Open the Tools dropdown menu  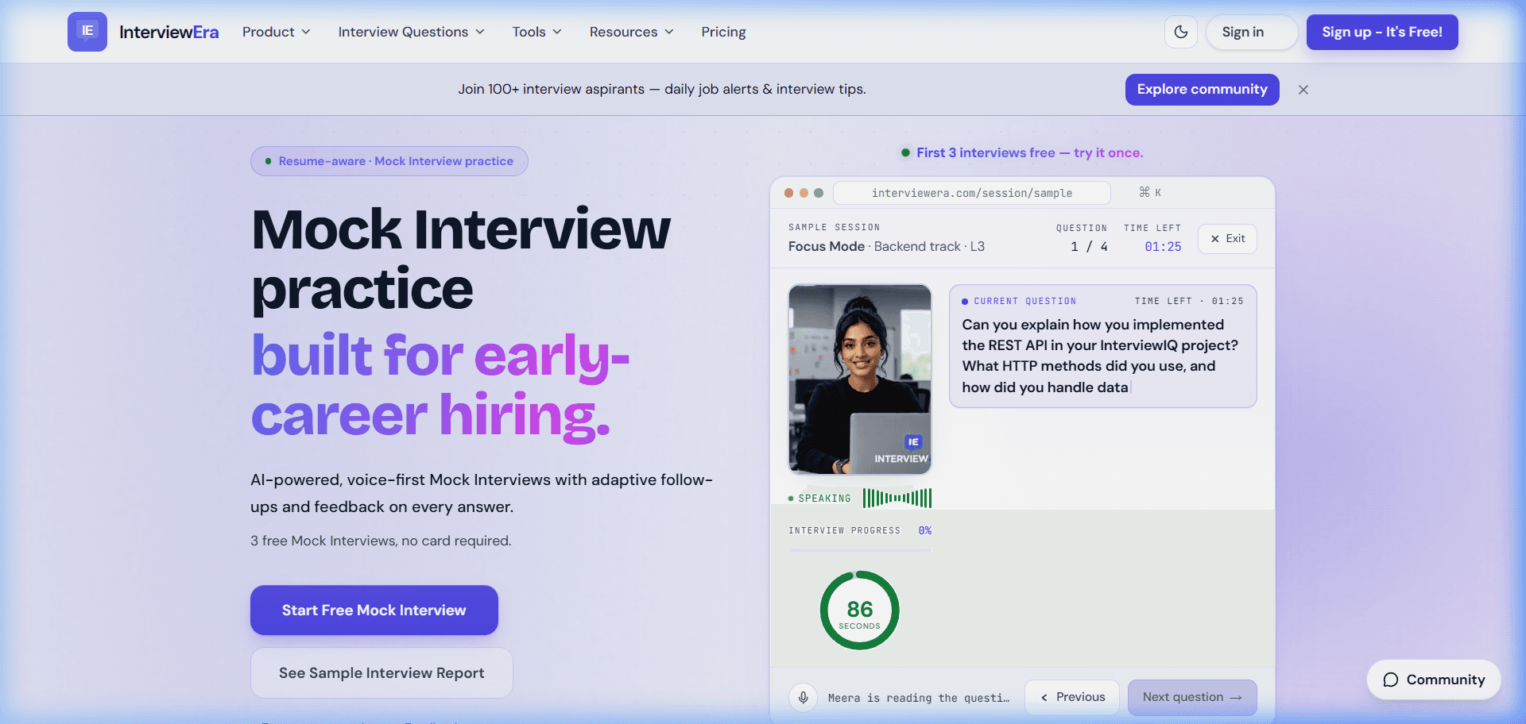point(536,32)
